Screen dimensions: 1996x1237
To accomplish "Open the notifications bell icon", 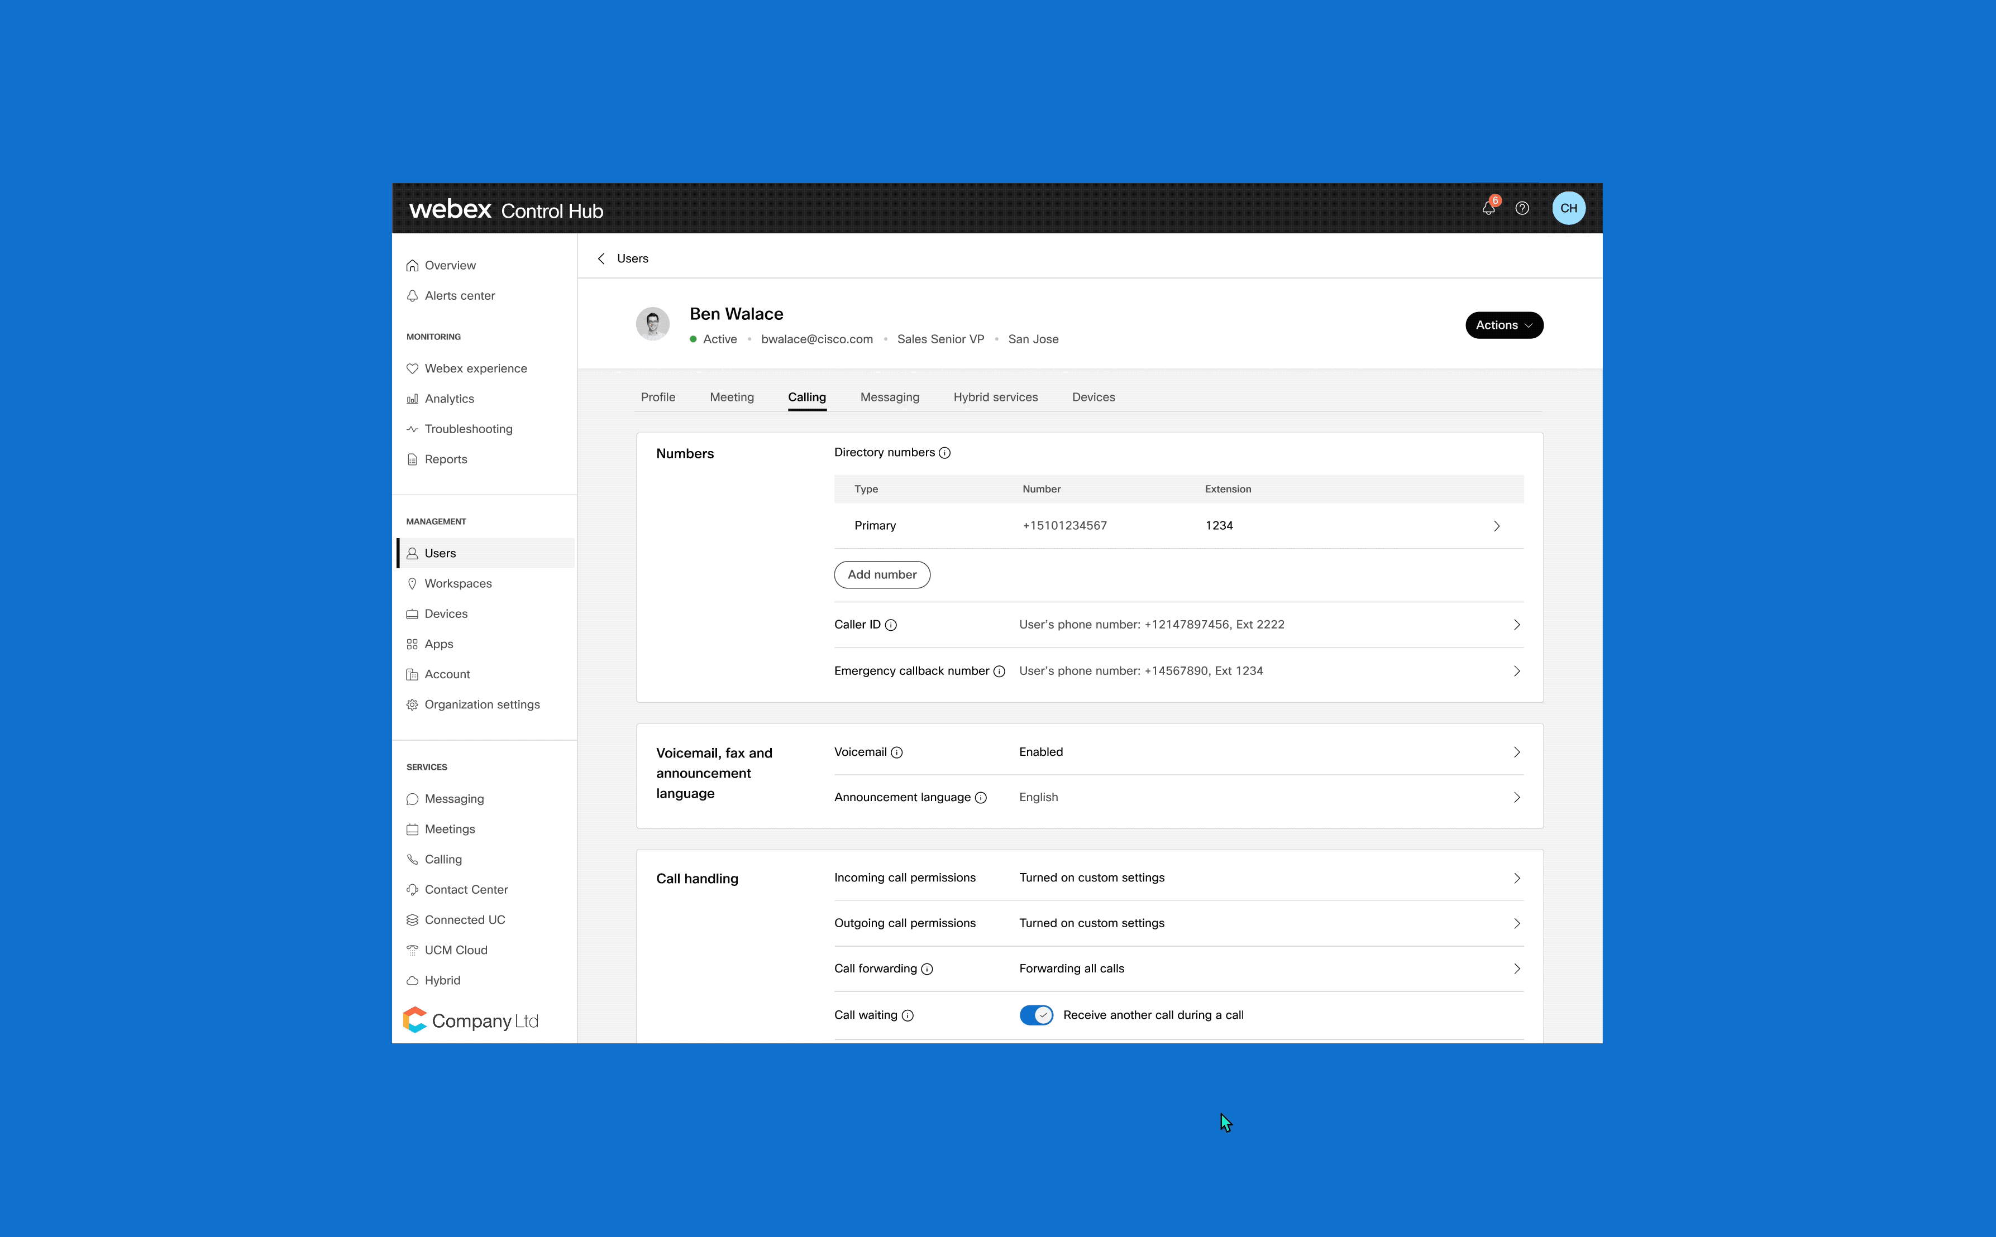I will [x=1488, y=208].
